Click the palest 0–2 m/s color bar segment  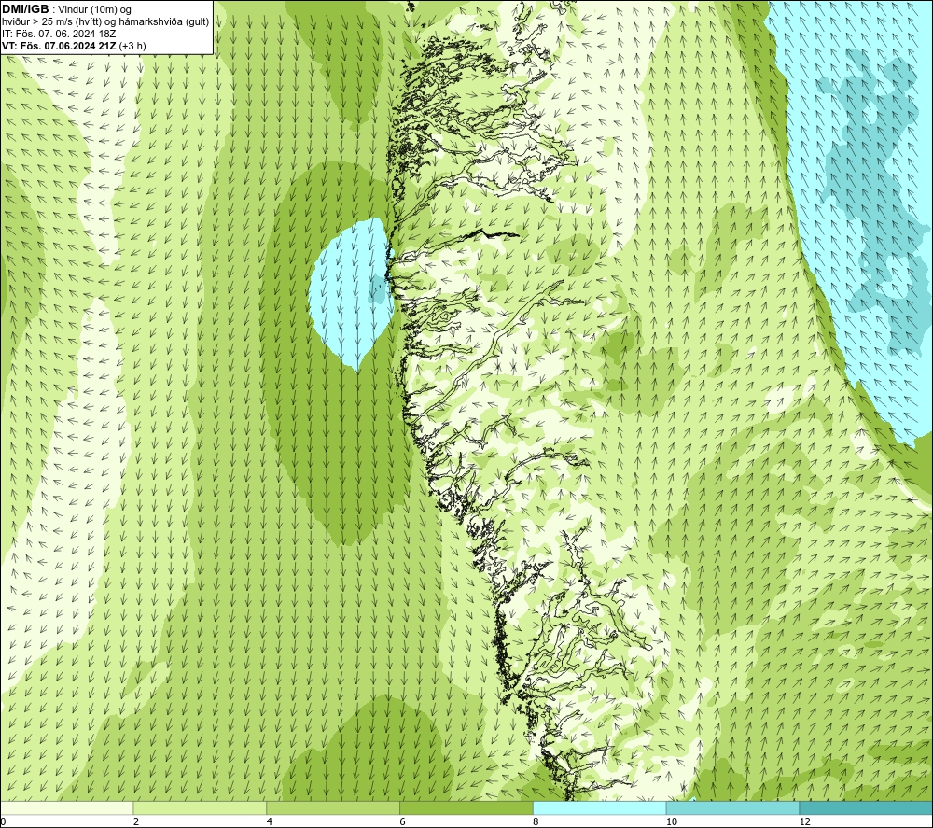(x=67, y=807)
